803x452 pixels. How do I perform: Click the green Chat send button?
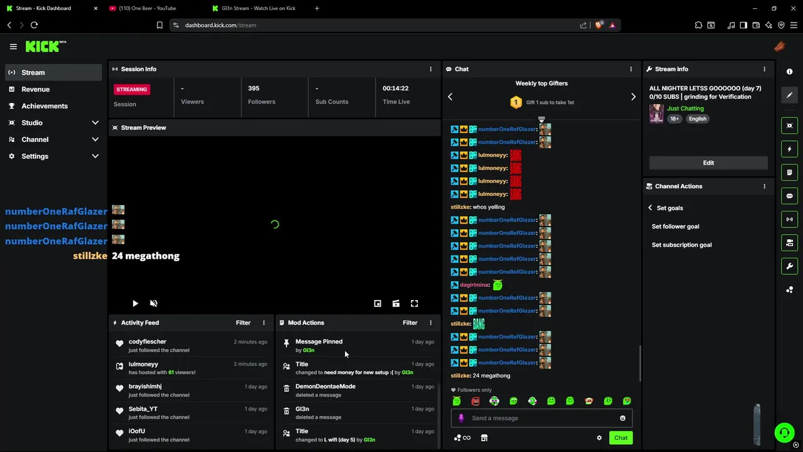pos(620,438)
